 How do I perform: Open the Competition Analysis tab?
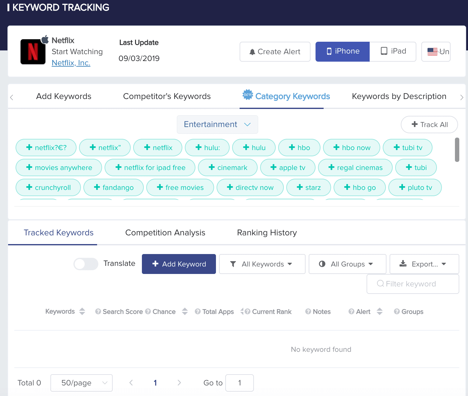point(165,233)
